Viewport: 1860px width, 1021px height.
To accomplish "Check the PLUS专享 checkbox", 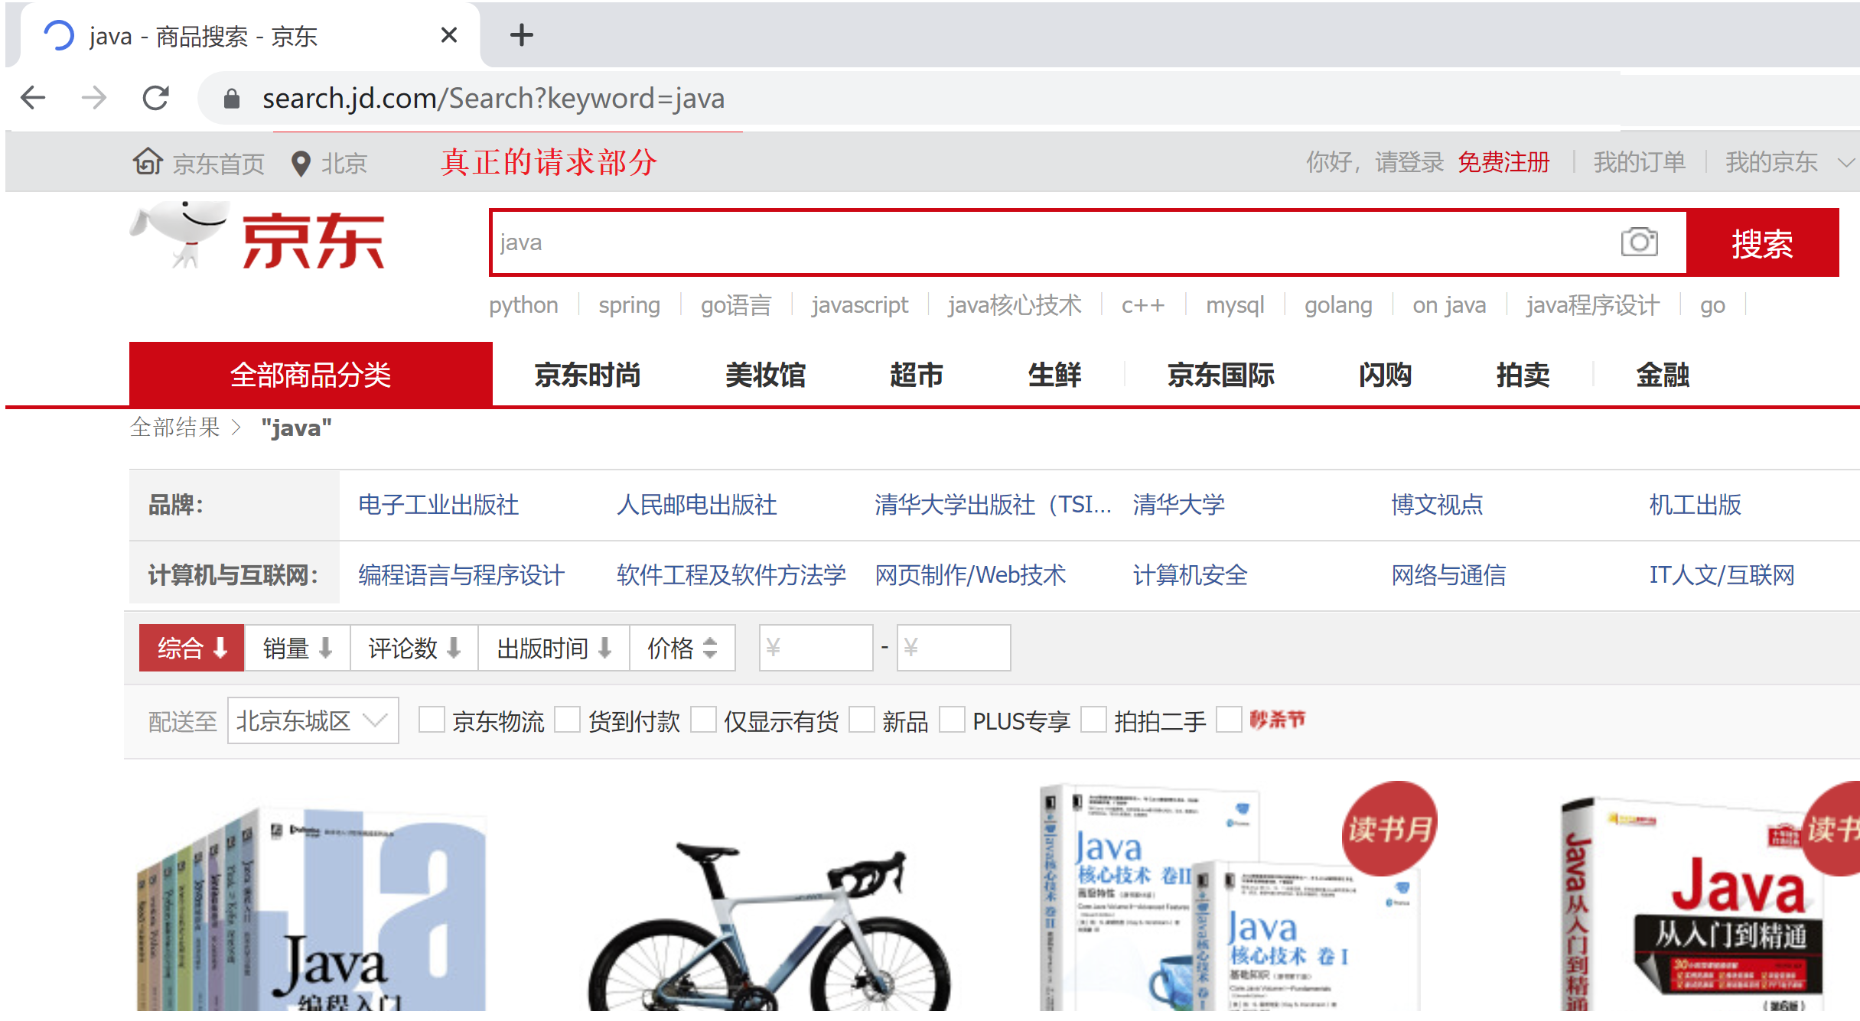I will pos(952,720).
